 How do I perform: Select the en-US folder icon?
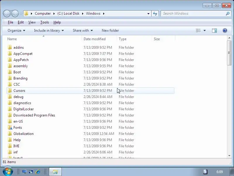pyautogui.click(x=10, y=121)
